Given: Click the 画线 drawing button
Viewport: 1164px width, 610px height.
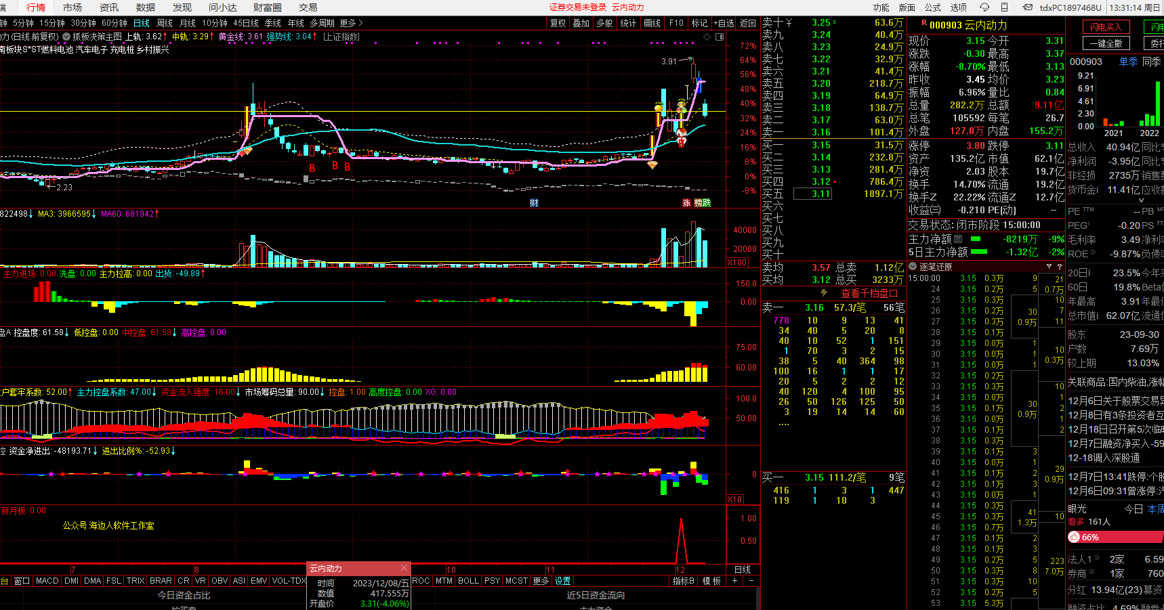Looking at the screenshot, I should click(652, 23).
